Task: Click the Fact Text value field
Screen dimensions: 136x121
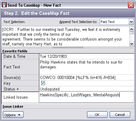Action: (x=87, y=67)
